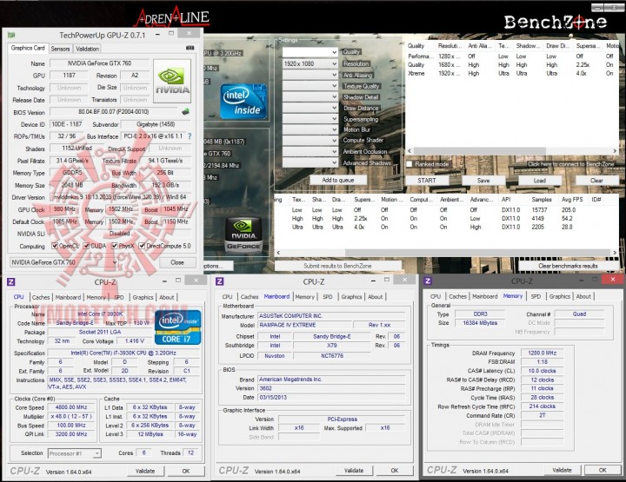Click the 'Click here to connect to BenchZone' link
Screen dimensions: 626x482
(570, 164)
